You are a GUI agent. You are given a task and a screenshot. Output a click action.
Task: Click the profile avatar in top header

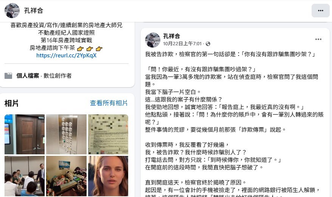coord(12,11)
